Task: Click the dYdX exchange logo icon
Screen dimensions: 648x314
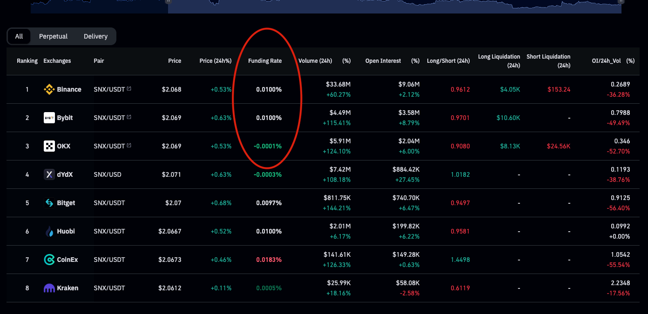Action: tap(49, 174)
